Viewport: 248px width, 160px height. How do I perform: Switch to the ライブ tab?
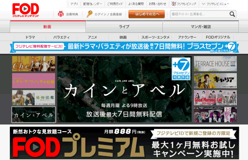click(124, 27)
